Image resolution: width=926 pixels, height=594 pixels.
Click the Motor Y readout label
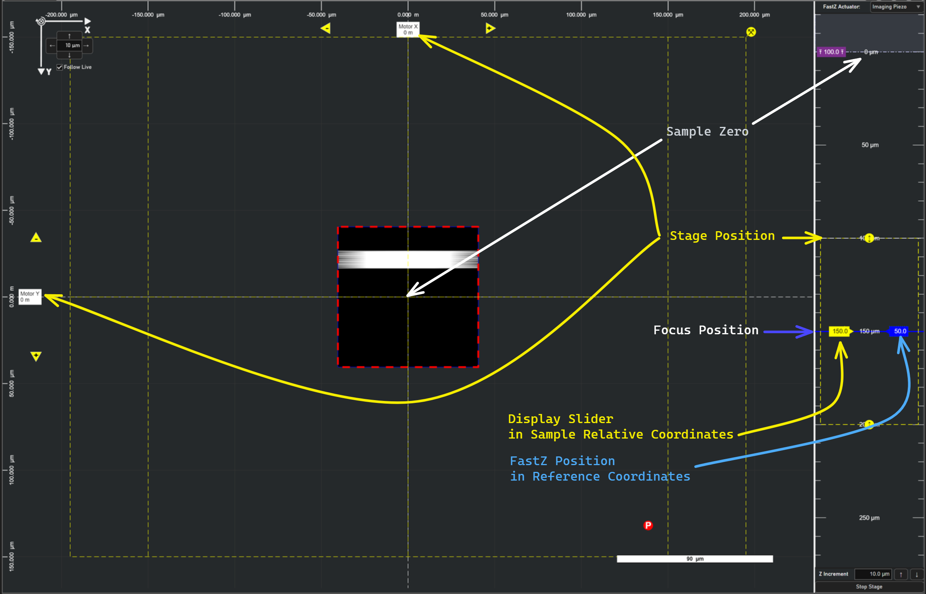click(29, 297)
